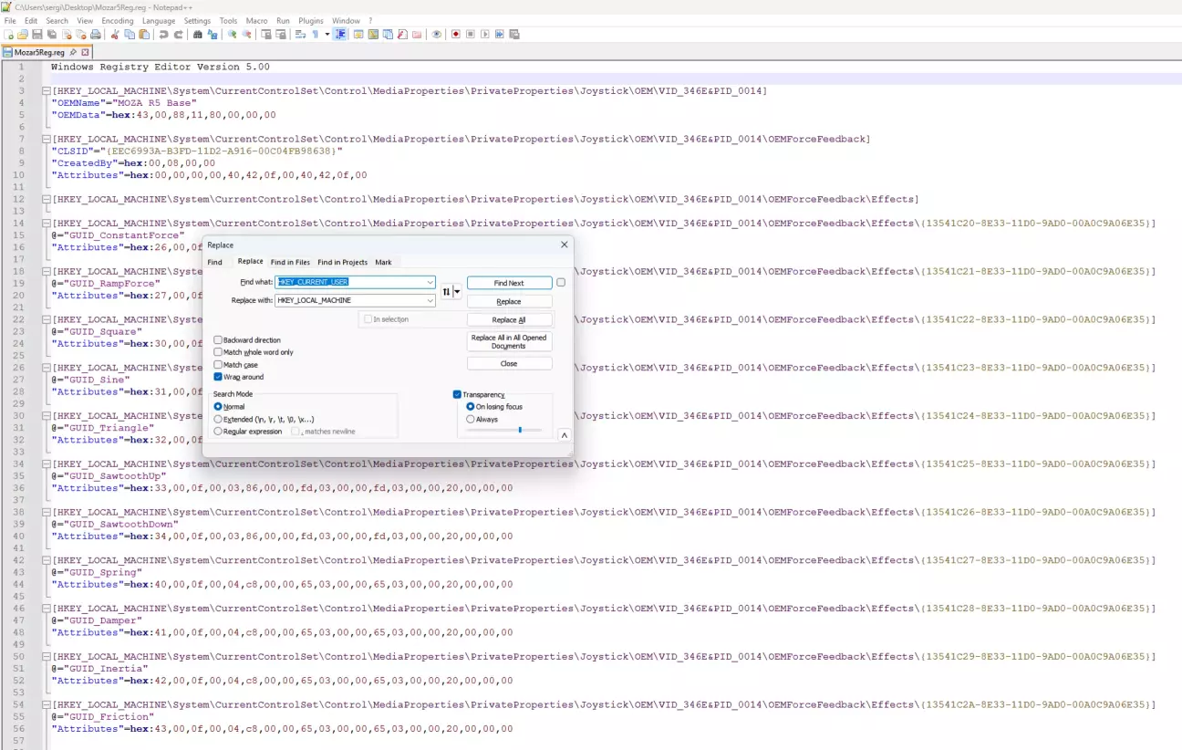Swap Find and Replace fields icon
Viewport: 1182px width, 750px height.
[446, 292]
